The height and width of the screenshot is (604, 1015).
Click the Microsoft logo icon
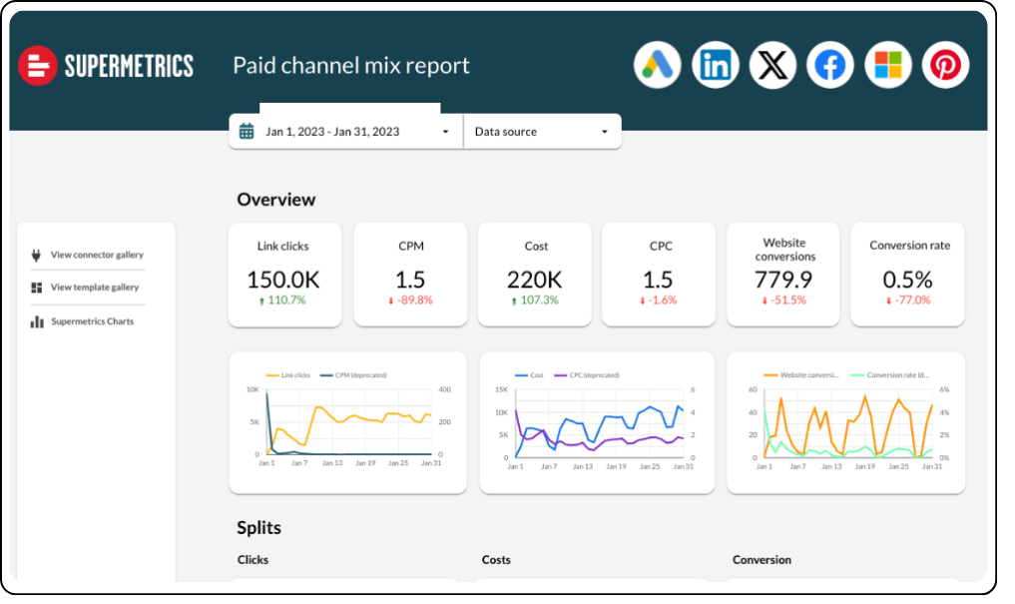tap(887, 66)
